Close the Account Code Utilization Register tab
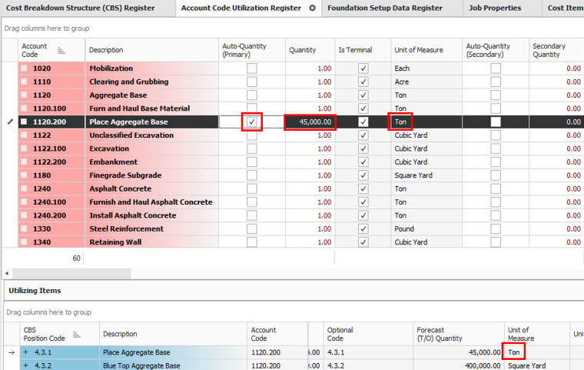The width and height of the screenshot is (584, 370). point(312,8)
